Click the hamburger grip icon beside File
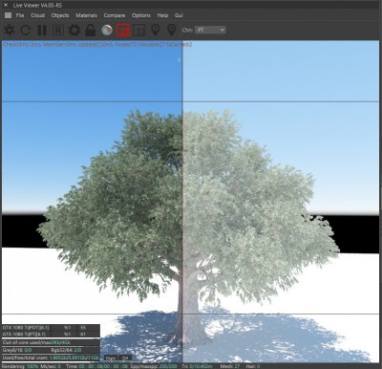 coord(8,15)
